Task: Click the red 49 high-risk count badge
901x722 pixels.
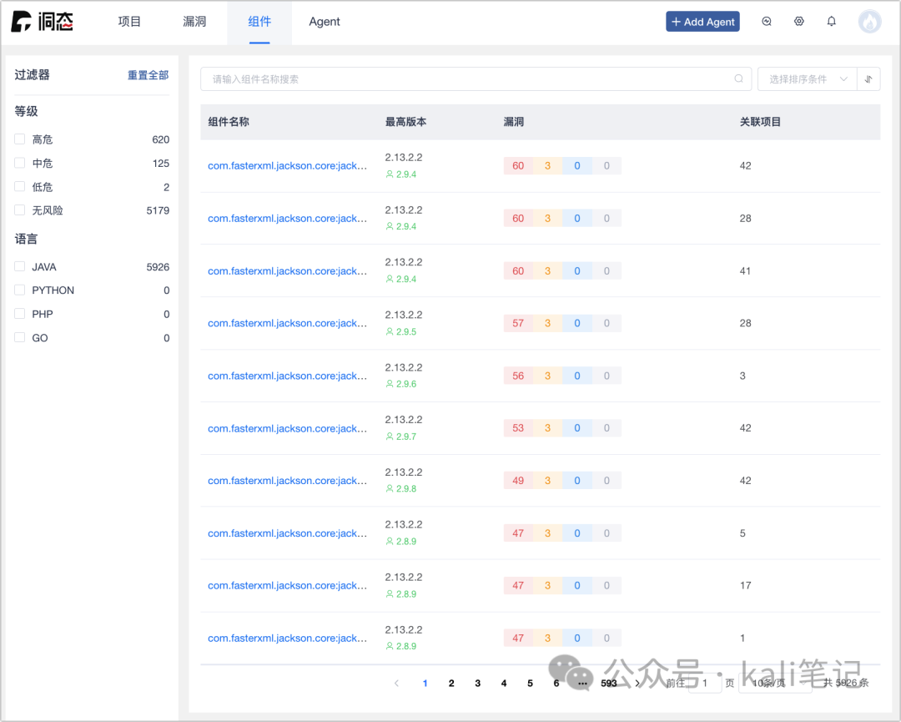Action: click(518, 481)
